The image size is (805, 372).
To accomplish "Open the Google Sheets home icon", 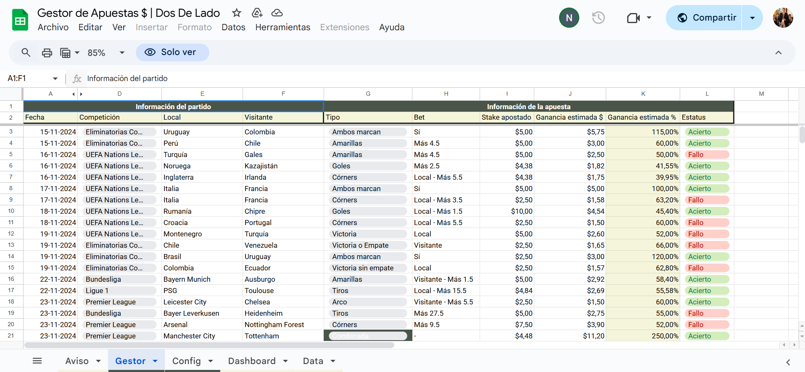I will (x=20, y=20).
